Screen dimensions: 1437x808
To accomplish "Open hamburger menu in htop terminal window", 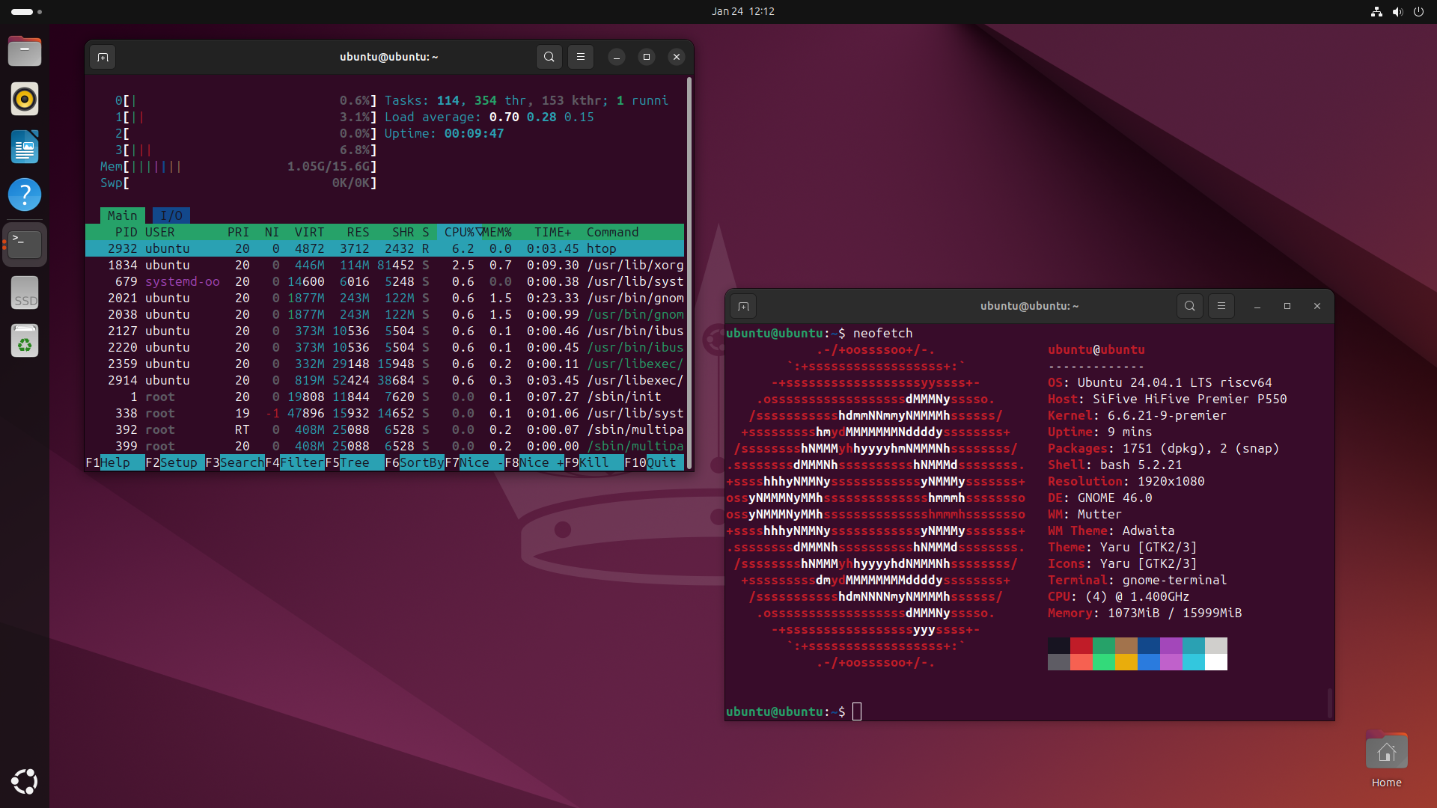I will click(581, 57).
